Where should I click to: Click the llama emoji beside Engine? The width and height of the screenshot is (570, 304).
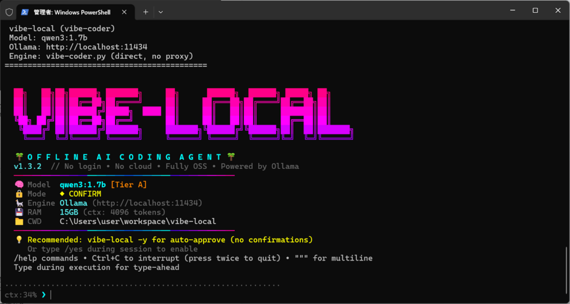click(18, 203)
